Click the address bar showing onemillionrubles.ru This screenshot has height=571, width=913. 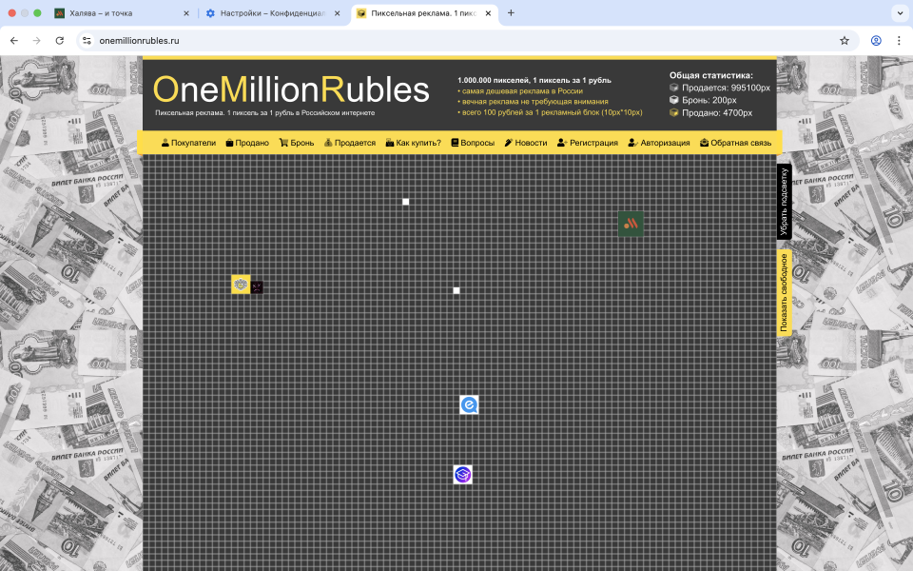point(466,41)
